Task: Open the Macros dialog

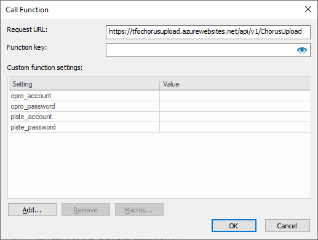Action: [139, 210]
